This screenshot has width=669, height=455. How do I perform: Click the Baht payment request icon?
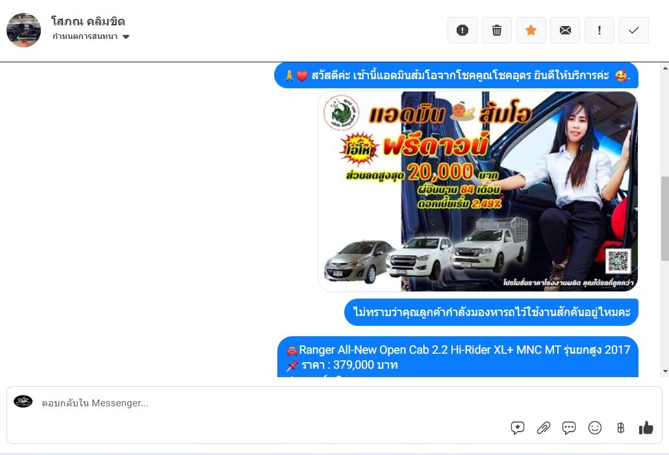(x=621, y=428)
